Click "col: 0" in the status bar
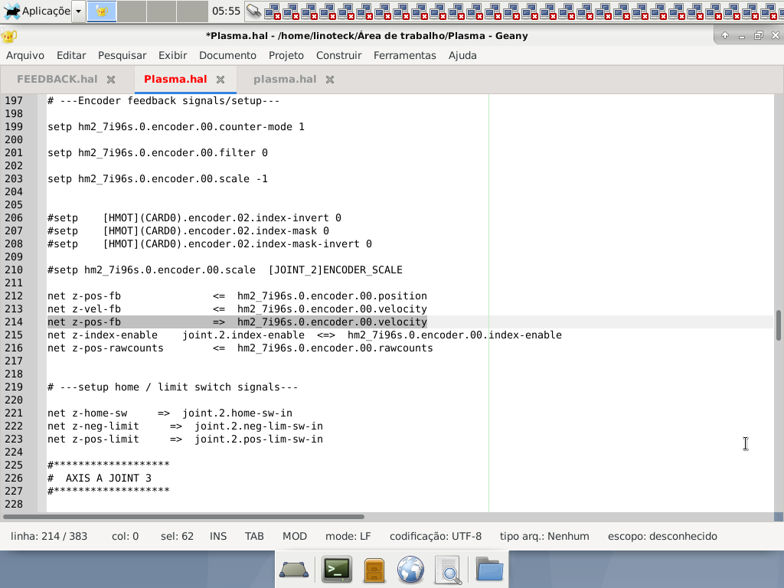Viewport: 784px width, 588px height. tap(125, 537)
